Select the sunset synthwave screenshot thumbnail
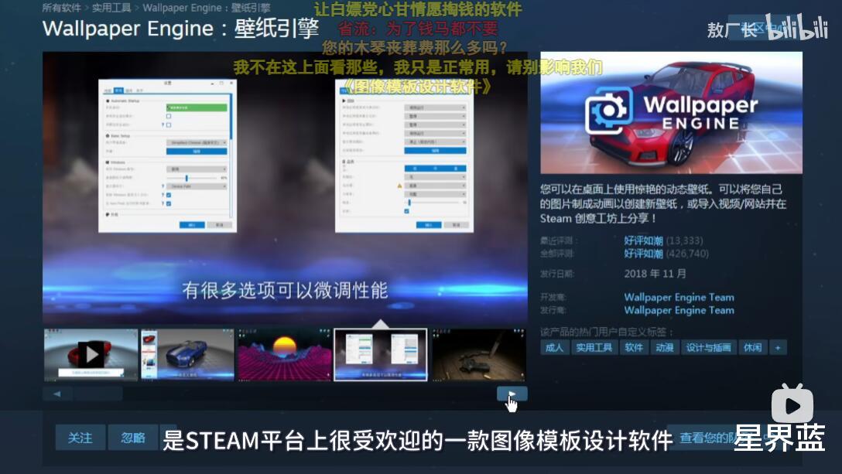842x474 pixels. click(x=282, y=353)
